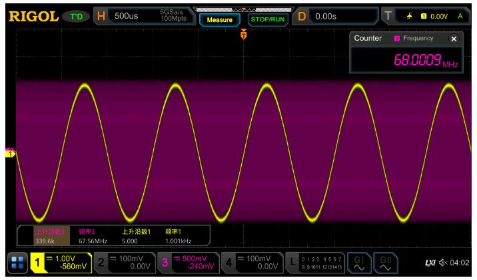Toggle channel 2 on
This screenshot has height=280, width=477.
123,263
